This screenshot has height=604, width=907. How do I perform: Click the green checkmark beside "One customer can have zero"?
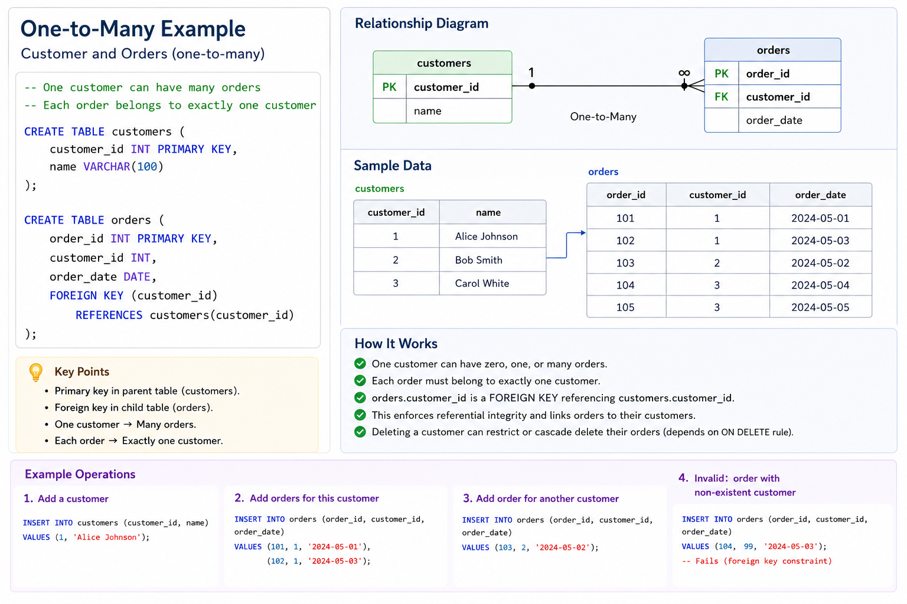click(x=360, y=364)
